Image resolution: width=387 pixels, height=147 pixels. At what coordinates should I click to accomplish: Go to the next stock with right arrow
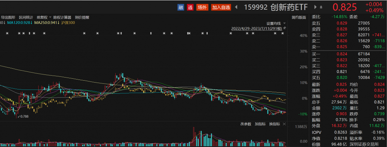(x=315, y=7)
